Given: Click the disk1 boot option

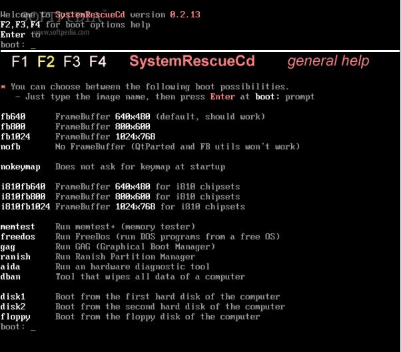Looking at the screenshot, I should [13, 297].
